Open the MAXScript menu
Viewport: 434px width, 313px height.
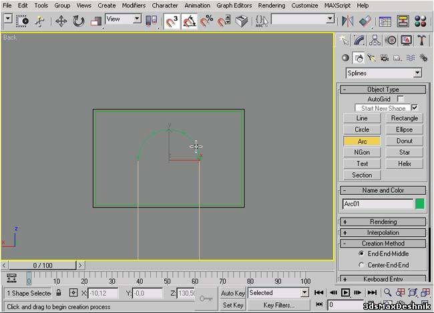(x=337, y=5)
